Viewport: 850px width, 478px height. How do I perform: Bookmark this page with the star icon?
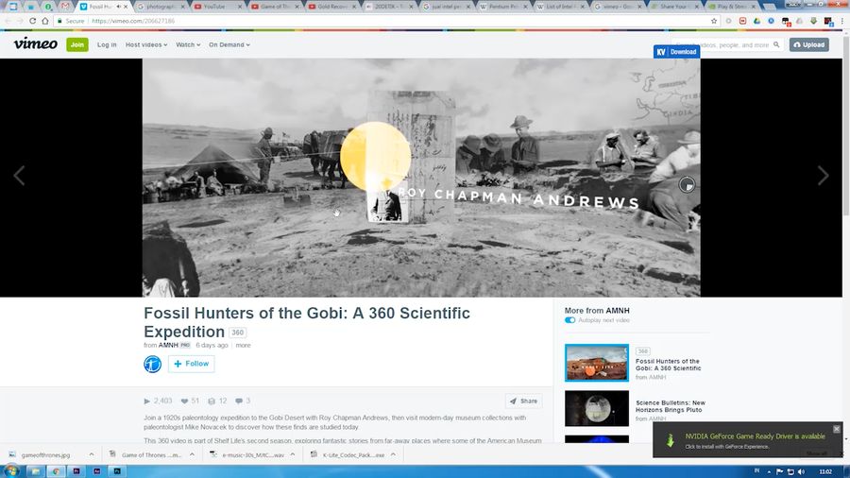click(x=714, y=21)
